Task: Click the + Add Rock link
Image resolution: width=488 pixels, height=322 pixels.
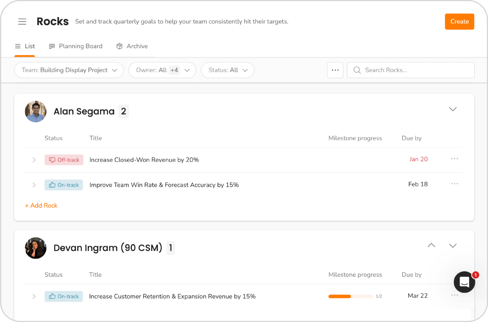Action: coord(41,205)
